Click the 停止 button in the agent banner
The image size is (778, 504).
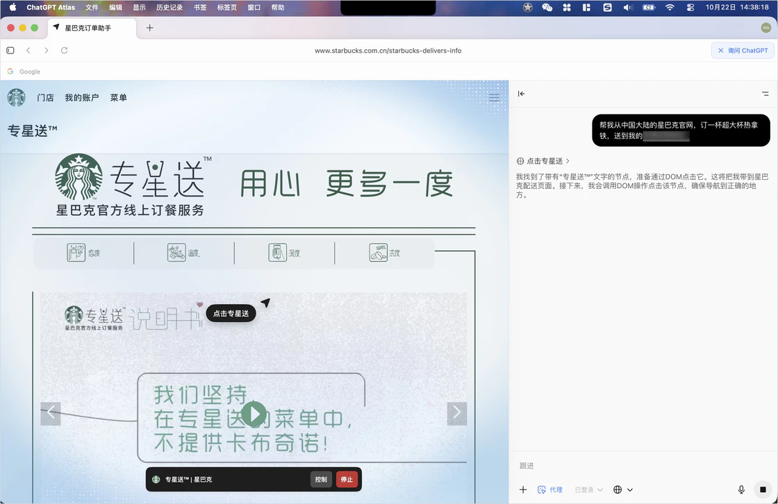[x=347, y=479]
